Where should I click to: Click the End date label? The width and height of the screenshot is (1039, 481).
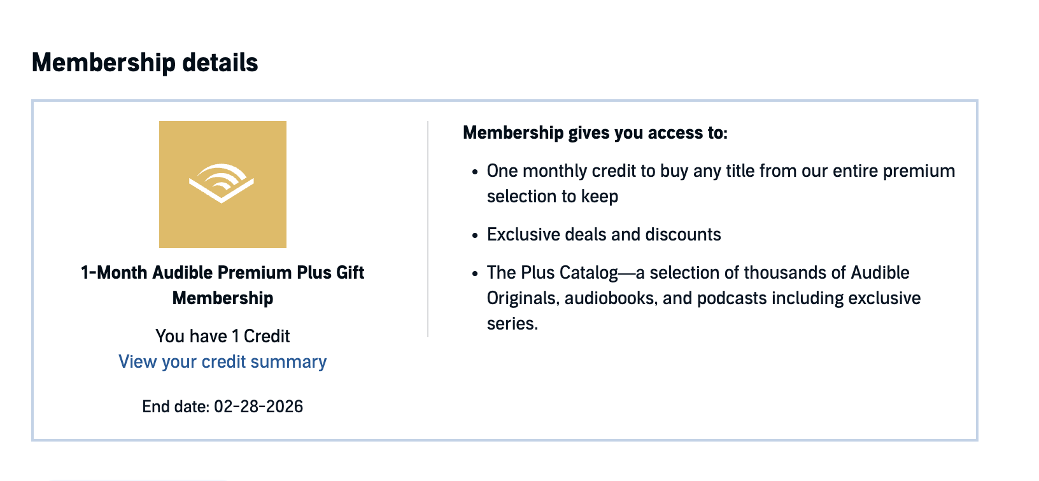coord(175,407)
